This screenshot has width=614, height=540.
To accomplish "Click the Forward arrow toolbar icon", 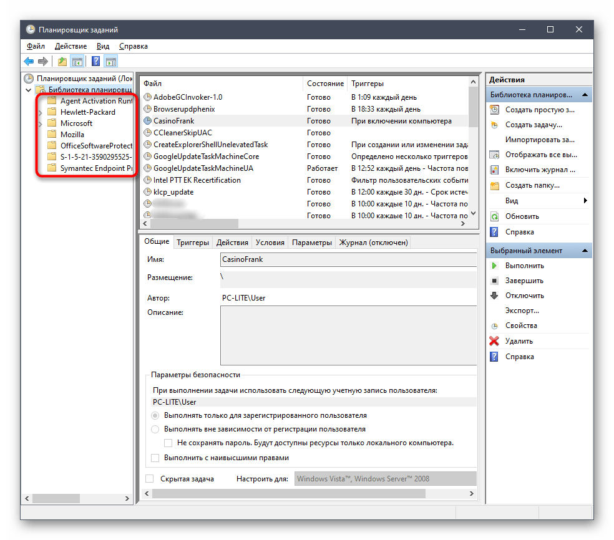I will click(43, 62).
